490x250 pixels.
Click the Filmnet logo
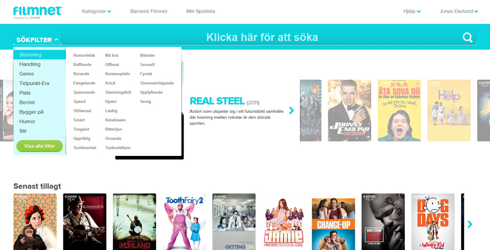tap(38, 12)
